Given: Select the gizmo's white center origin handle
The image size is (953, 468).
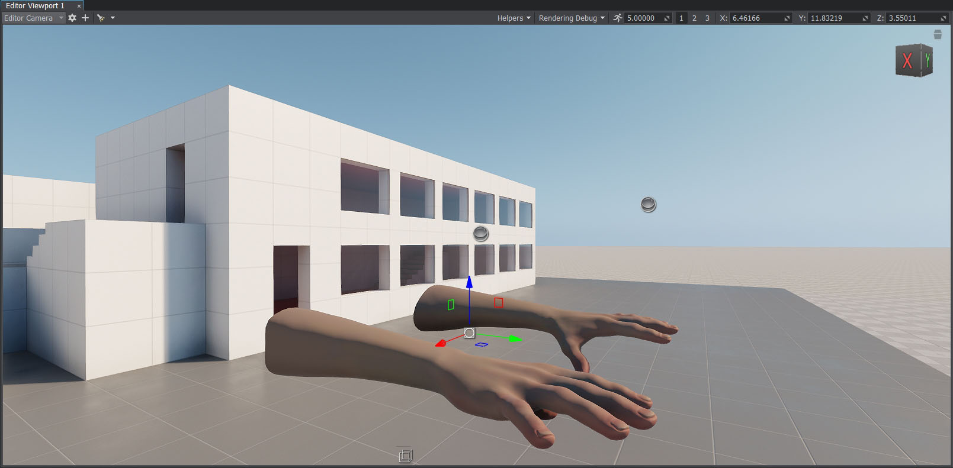Looking at the screenshot, I should tap(469, 333).
